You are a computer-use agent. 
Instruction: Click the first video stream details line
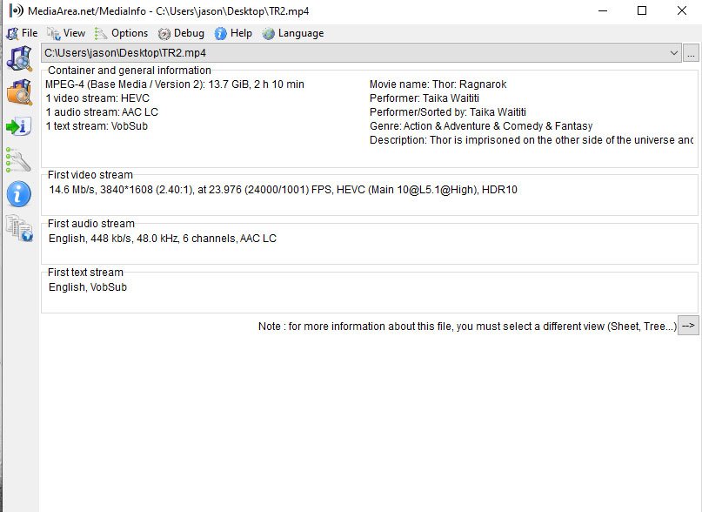283,190
